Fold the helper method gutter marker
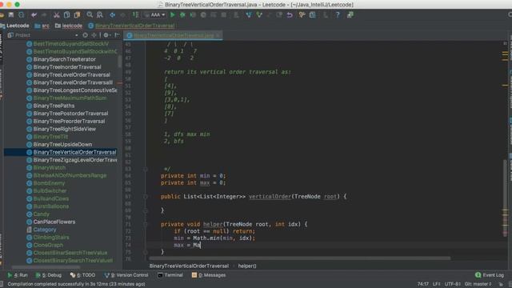512x288 pixels. (x=146, y=224)
